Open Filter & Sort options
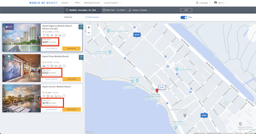The height and width of the screenshot is (134, 256). pyautogui.click(x=92, y=17)
